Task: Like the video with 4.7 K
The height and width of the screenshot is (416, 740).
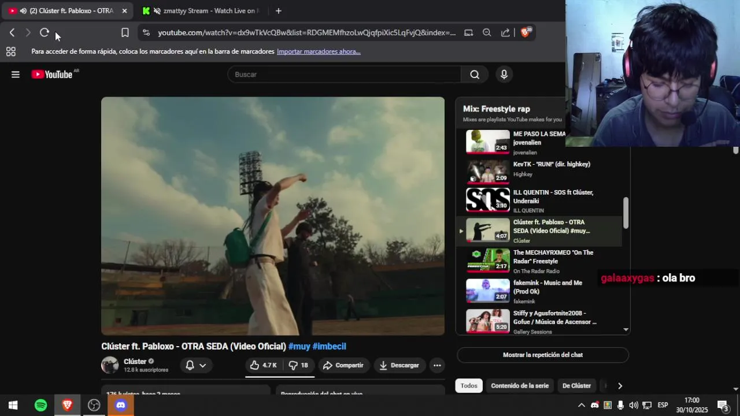Action: point(263,365)
